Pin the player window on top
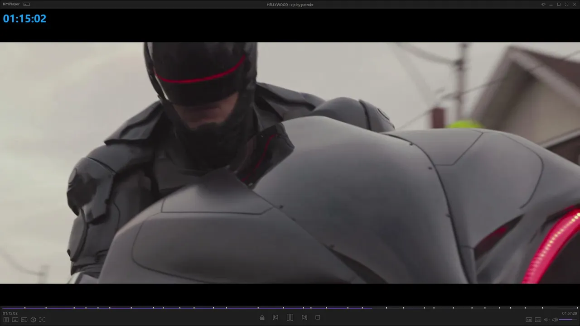 543,5
